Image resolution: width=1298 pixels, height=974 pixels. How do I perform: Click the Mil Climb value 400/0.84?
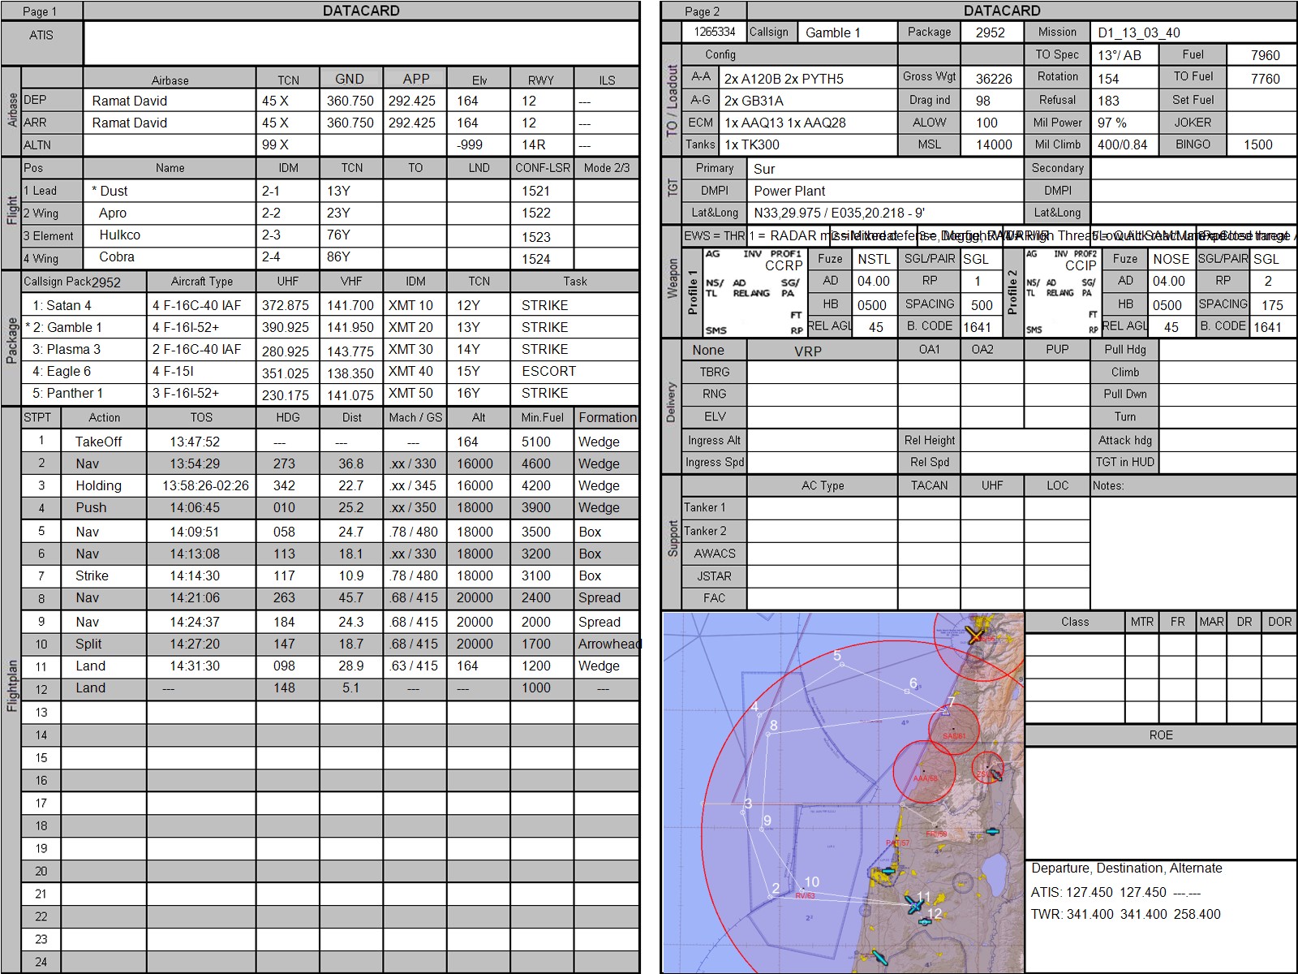pos(1122,144)
